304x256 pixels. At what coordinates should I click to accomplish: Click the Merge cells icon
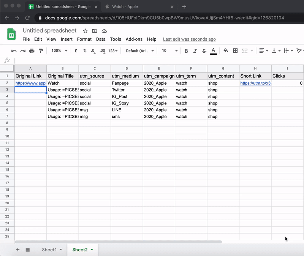tap(245, 51)
